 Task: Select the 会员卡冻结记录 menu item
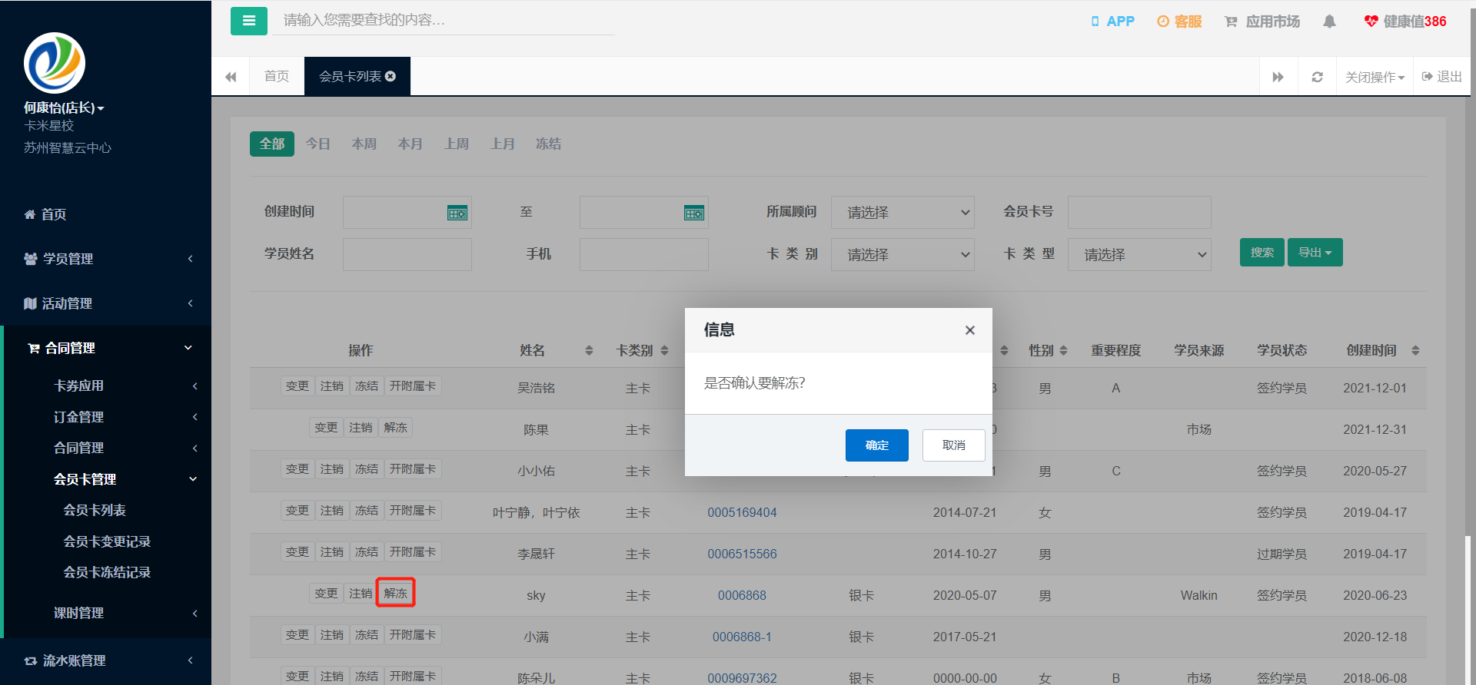pyautogui.click(x=107, y=572)
